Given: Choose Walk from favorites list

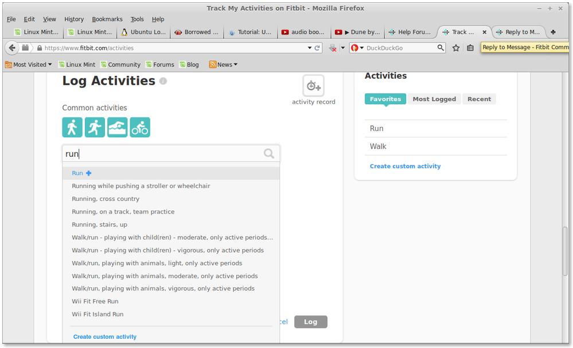Looking at the screenshot, I should [x=435, y=147].
